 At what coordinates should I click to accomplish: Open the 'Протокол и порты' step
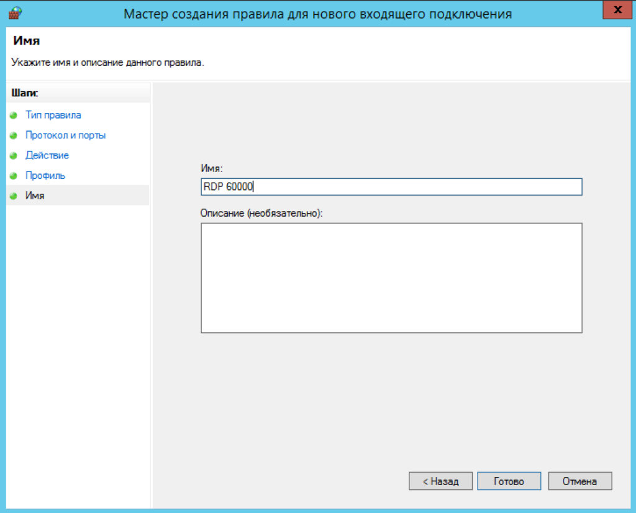66,135
